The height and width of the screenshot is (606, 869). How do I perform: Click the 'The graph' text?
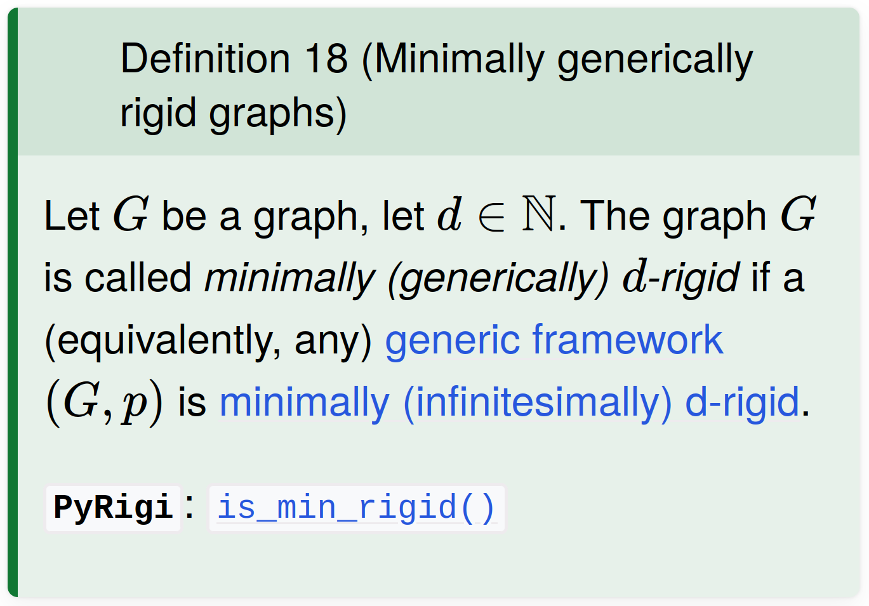[673, 216]
